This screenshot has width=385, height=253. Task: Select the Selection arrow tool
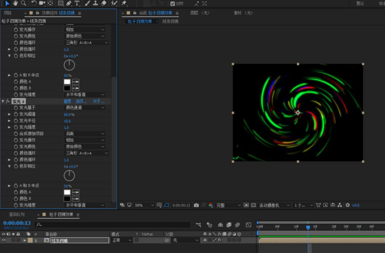[8, 3]
